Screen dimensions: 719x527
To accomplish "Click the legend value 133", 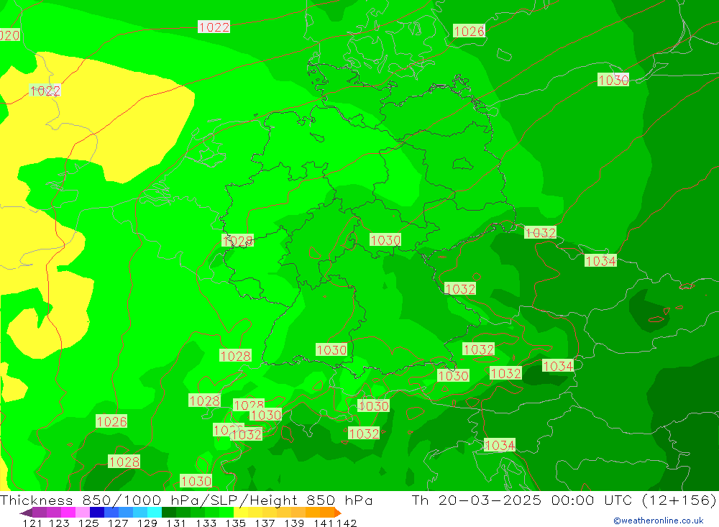I will [206, 523].
